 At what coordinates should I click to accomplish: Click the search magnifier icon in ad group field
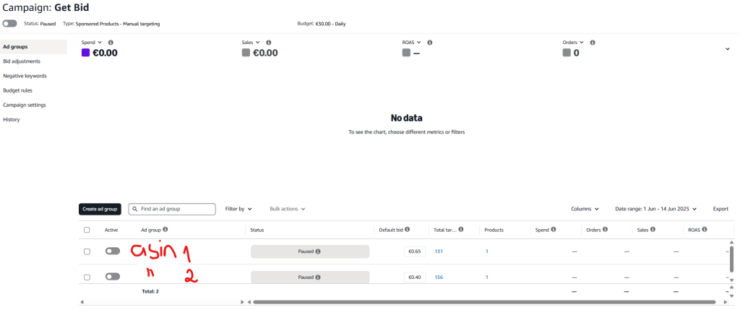coord(135,209)
